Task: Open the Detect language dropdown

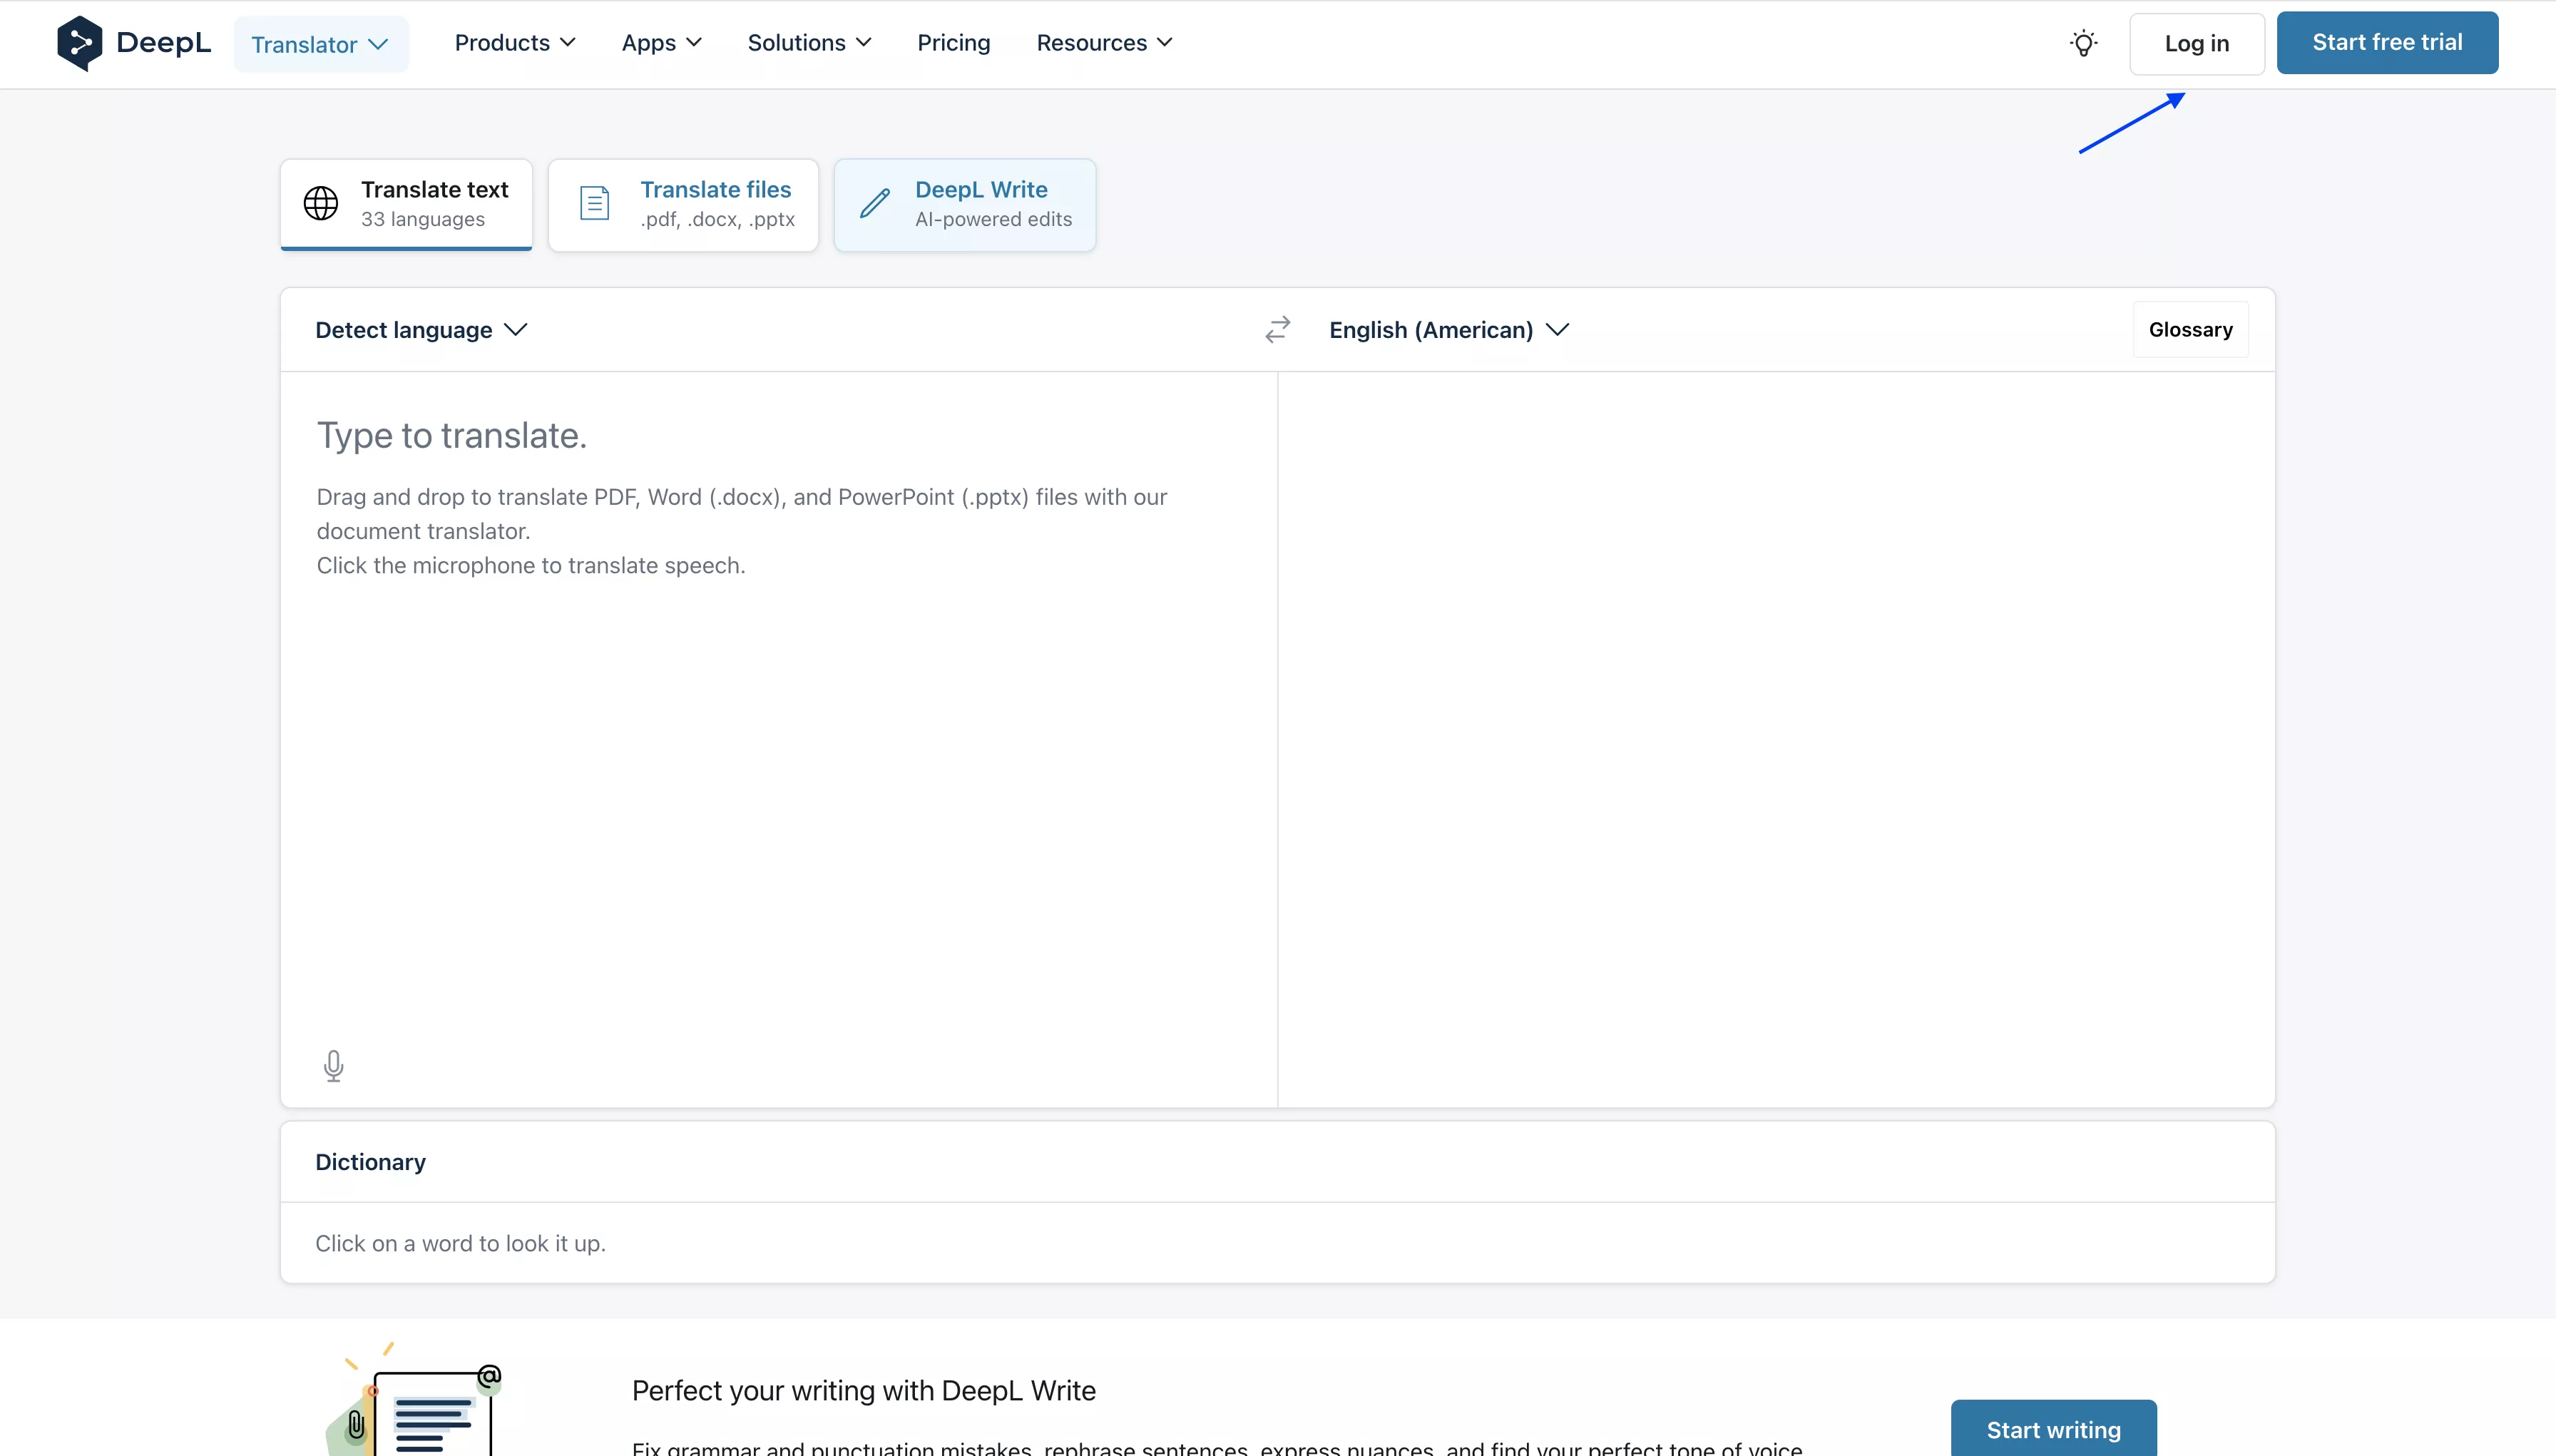Action: (420, 329)
